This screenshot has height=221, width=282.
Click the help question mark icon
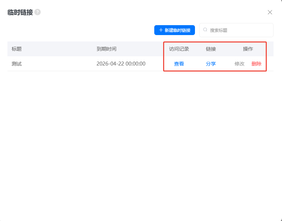tap(38, 12)
